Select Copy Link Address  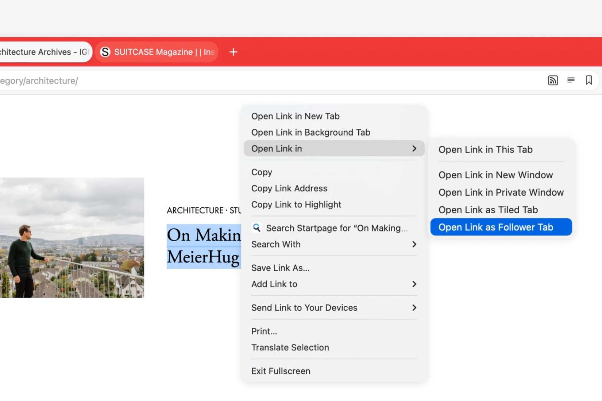289,188
